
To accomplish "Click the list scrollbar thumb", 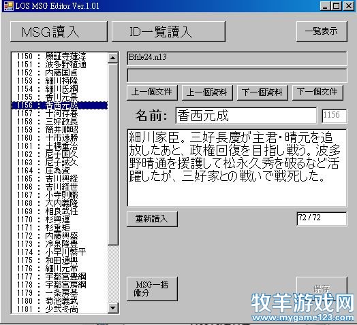I will [x=113, y=154].
